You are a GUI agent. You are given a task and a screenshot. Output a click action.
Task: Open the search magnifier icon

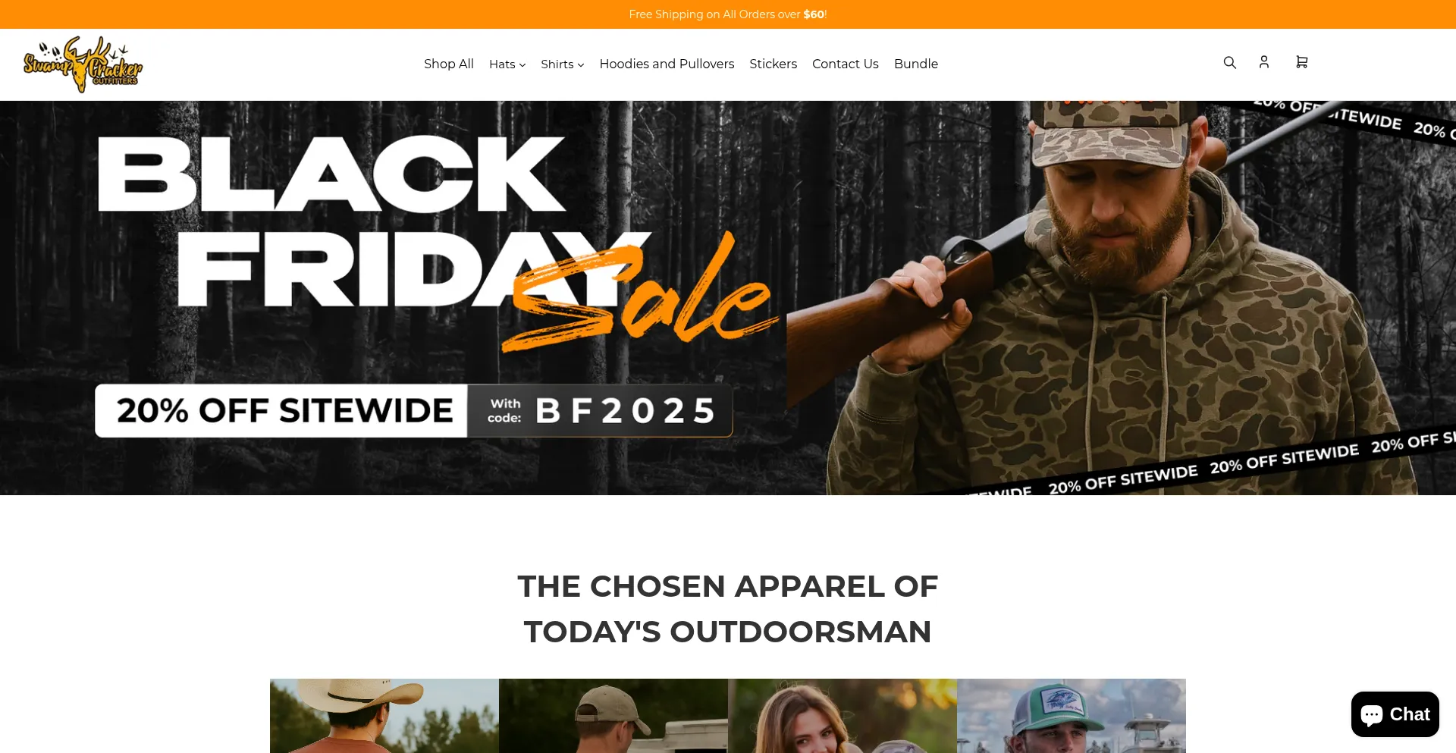coord(1229,62)
